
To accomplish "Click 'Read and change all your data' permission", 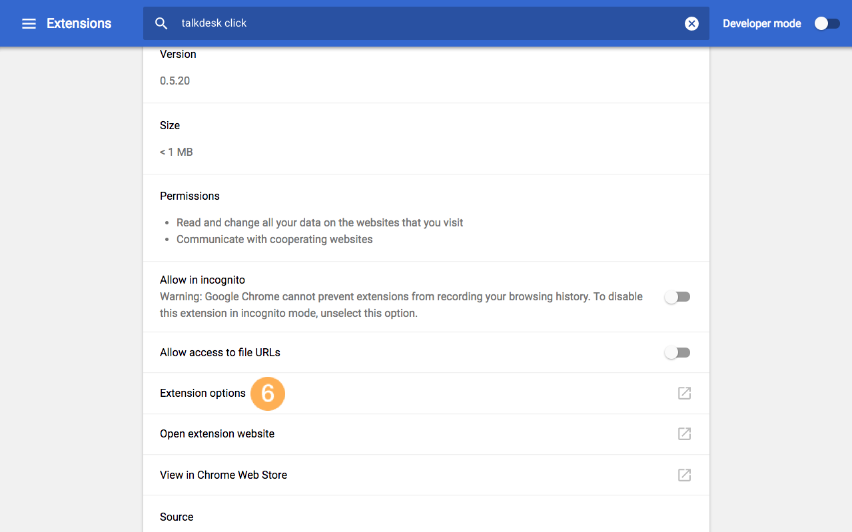I will coord(320,222).
